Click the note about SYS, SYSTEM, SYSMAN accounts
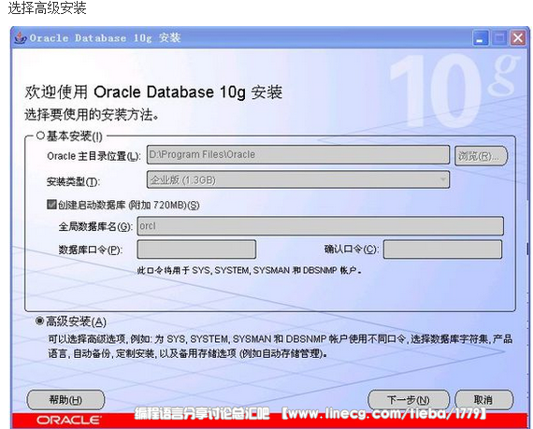Viewport: 533px width, 429px height. click(249, 270)
